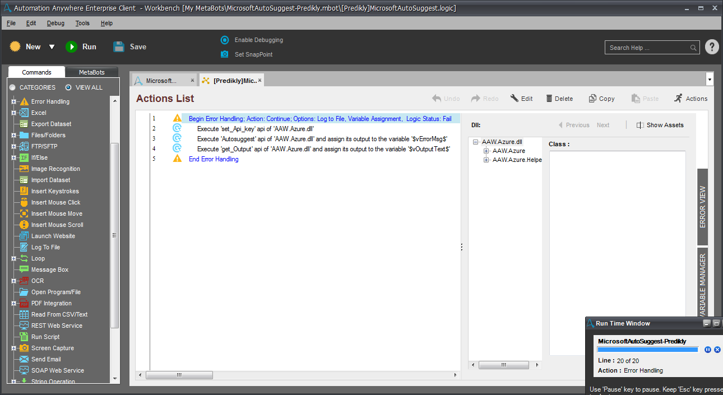Open the New dropdown arrow
Image resolution: width=723 pixels, height=395 pixels.
[x=52, y=47]
